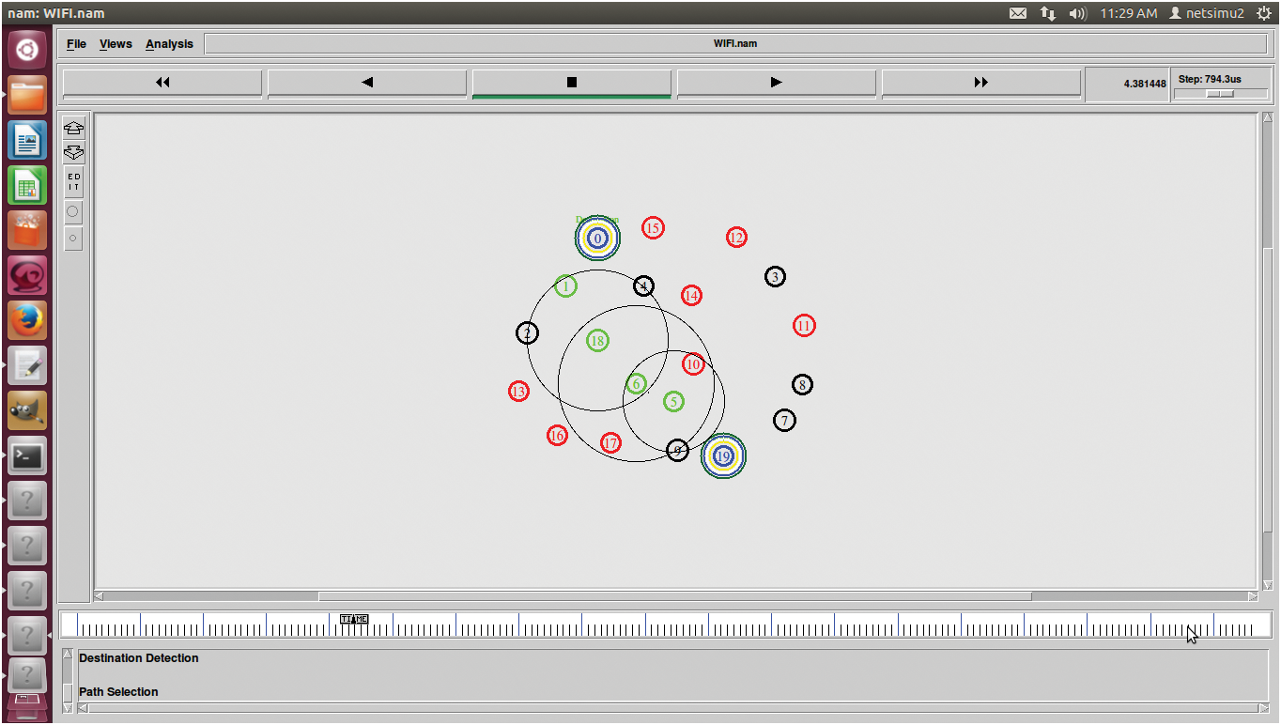The width and height of the screenshot is (1281, 725).
Task: Play the animation forward
Action: (x=776, y=83)
